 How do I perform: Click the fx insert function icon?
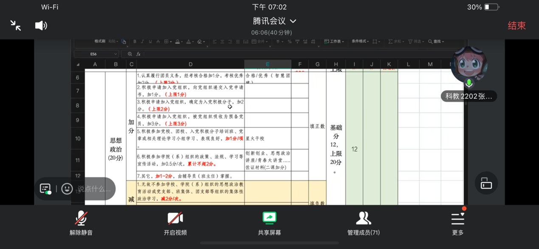tap(138, 54)
